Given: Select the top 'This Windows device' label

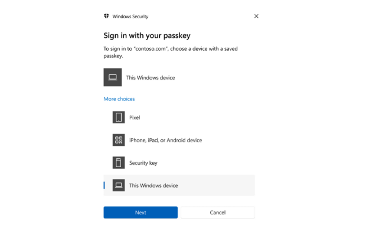Looking at the screenshot, I should [x=151, y=78].
